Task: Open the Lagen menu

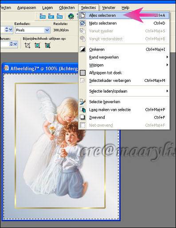Action: click(x=47, y=8)
